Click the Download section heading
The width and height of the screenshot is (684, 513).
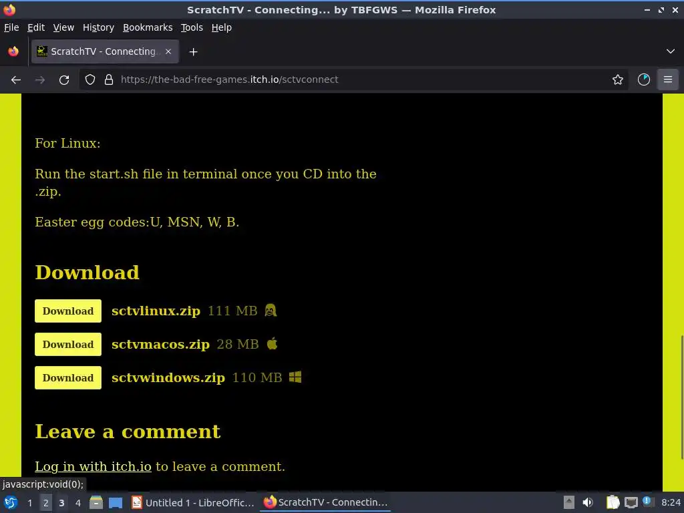pyautogui.click(x=88, y=273)
